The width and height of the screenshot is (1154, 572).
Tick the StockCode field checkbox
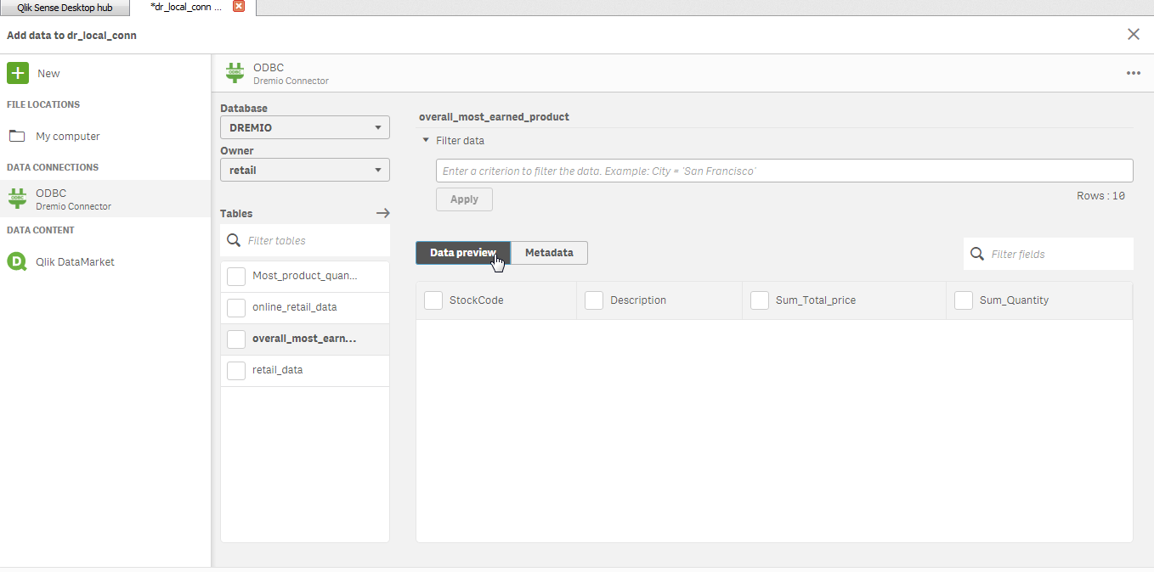point(433,300)
